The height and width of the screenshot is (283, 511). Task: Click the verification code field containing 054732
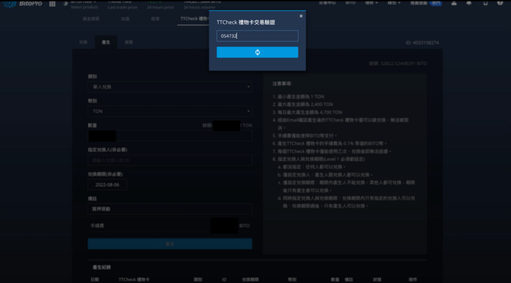point(257,36)
